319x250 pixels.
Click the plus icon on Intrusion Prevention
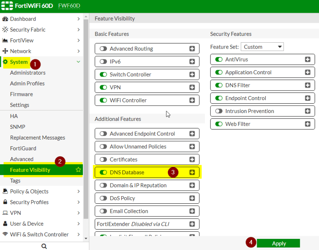tap(307, 111)
